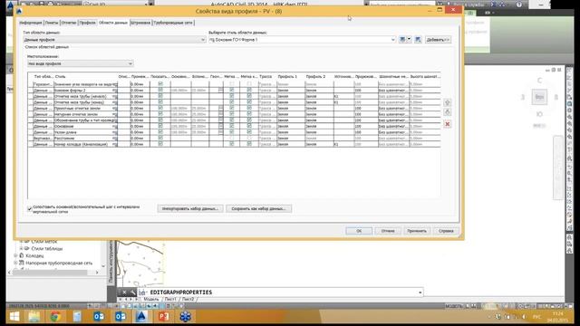The image size is (580, 326).
Task: Select Колодец item in the tree
Action: [x=34, y=255]
